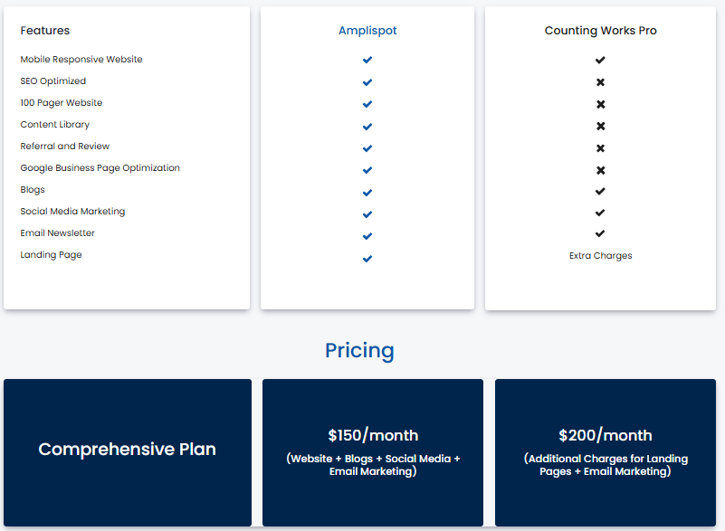
Task: Click Counting Works Pro SEO Optimized cross
Action: tap(600, 81)
